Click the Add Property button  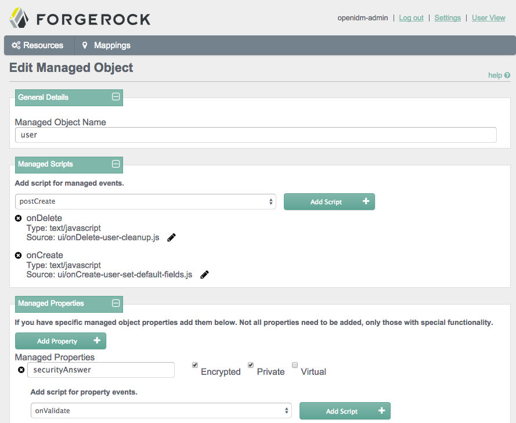click(x=60, y=341)
